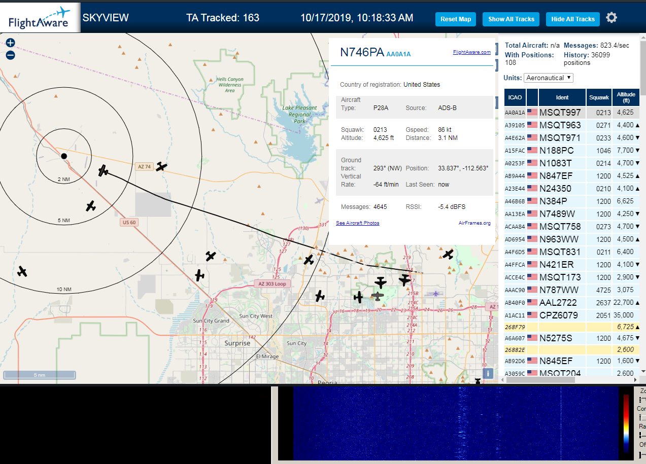Click the Show All Tracks button
This screenshot has width=646, height=464.
pyautogui.click(x=511, y=19)
